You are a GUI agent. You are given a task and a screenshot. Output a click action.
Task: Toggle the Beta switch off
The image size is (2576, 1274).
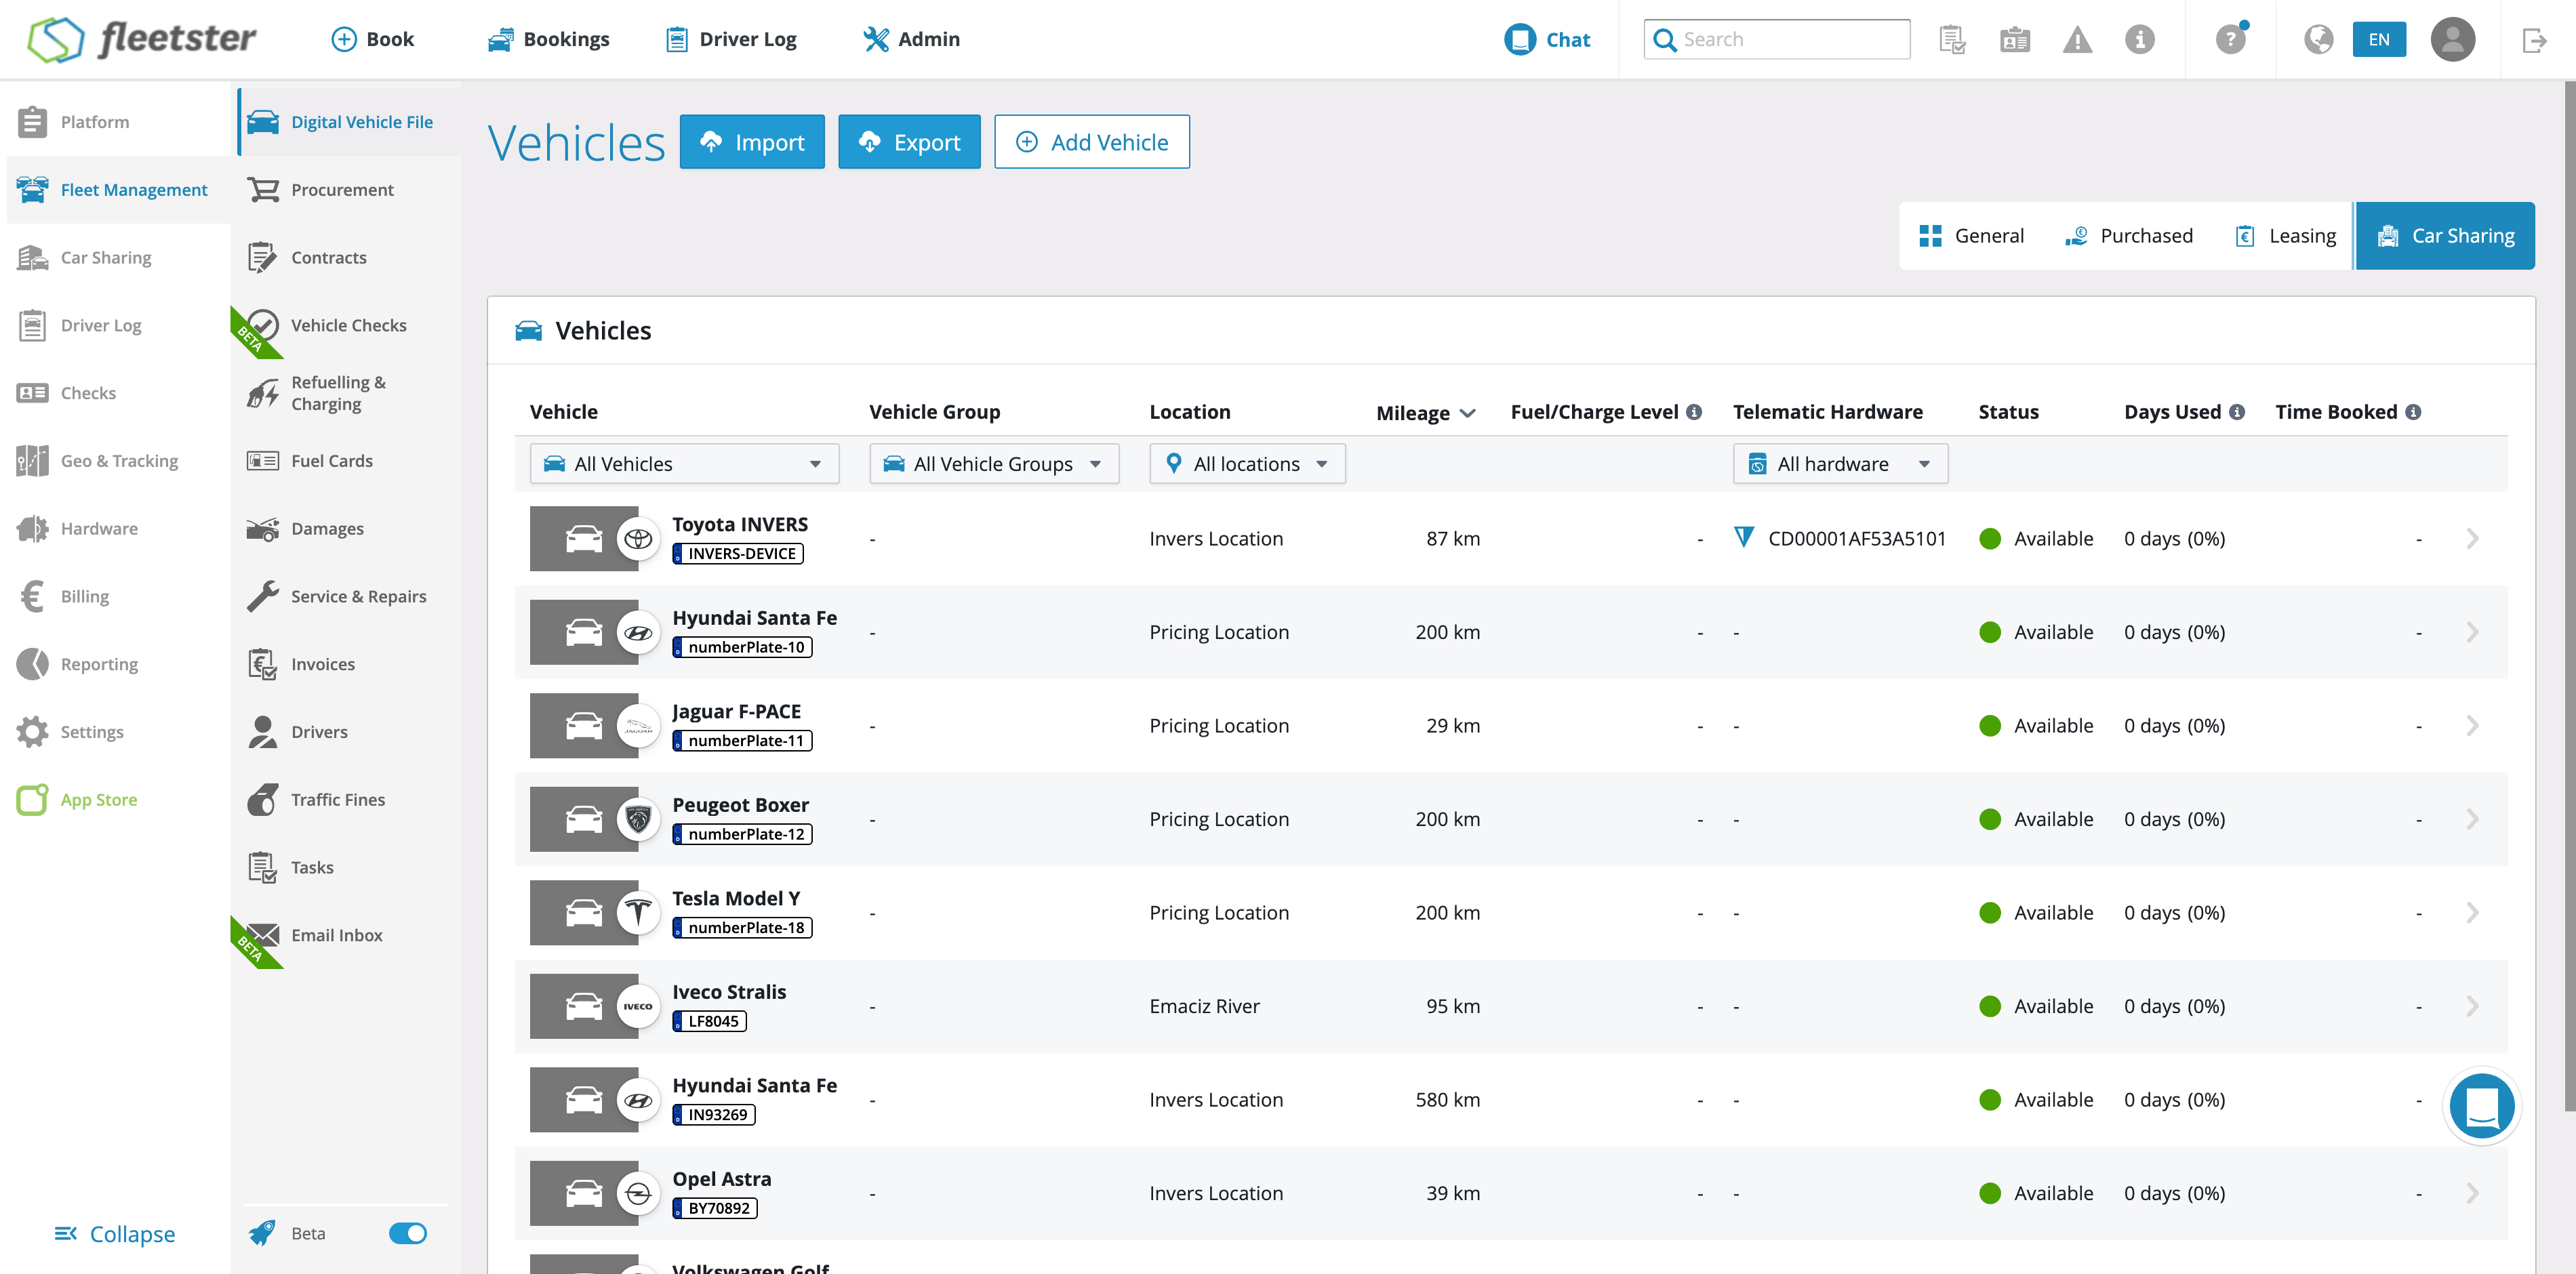pos(407,1233)
